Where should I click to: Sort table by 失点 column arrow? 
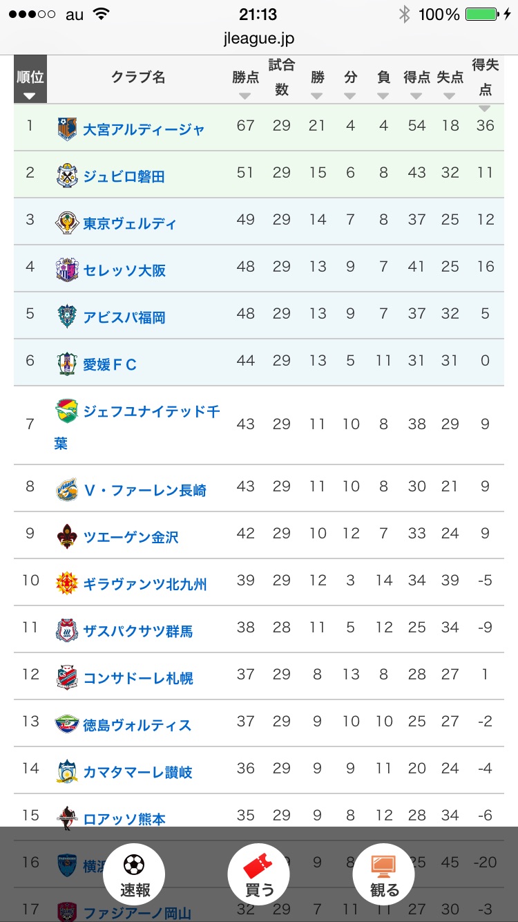(450, 96)
